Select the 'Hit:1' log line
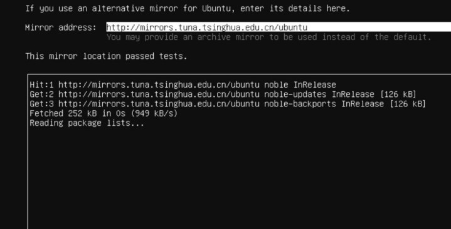This screenshot has height=229, width=451. pyautogui.click(x=183, y=84)
